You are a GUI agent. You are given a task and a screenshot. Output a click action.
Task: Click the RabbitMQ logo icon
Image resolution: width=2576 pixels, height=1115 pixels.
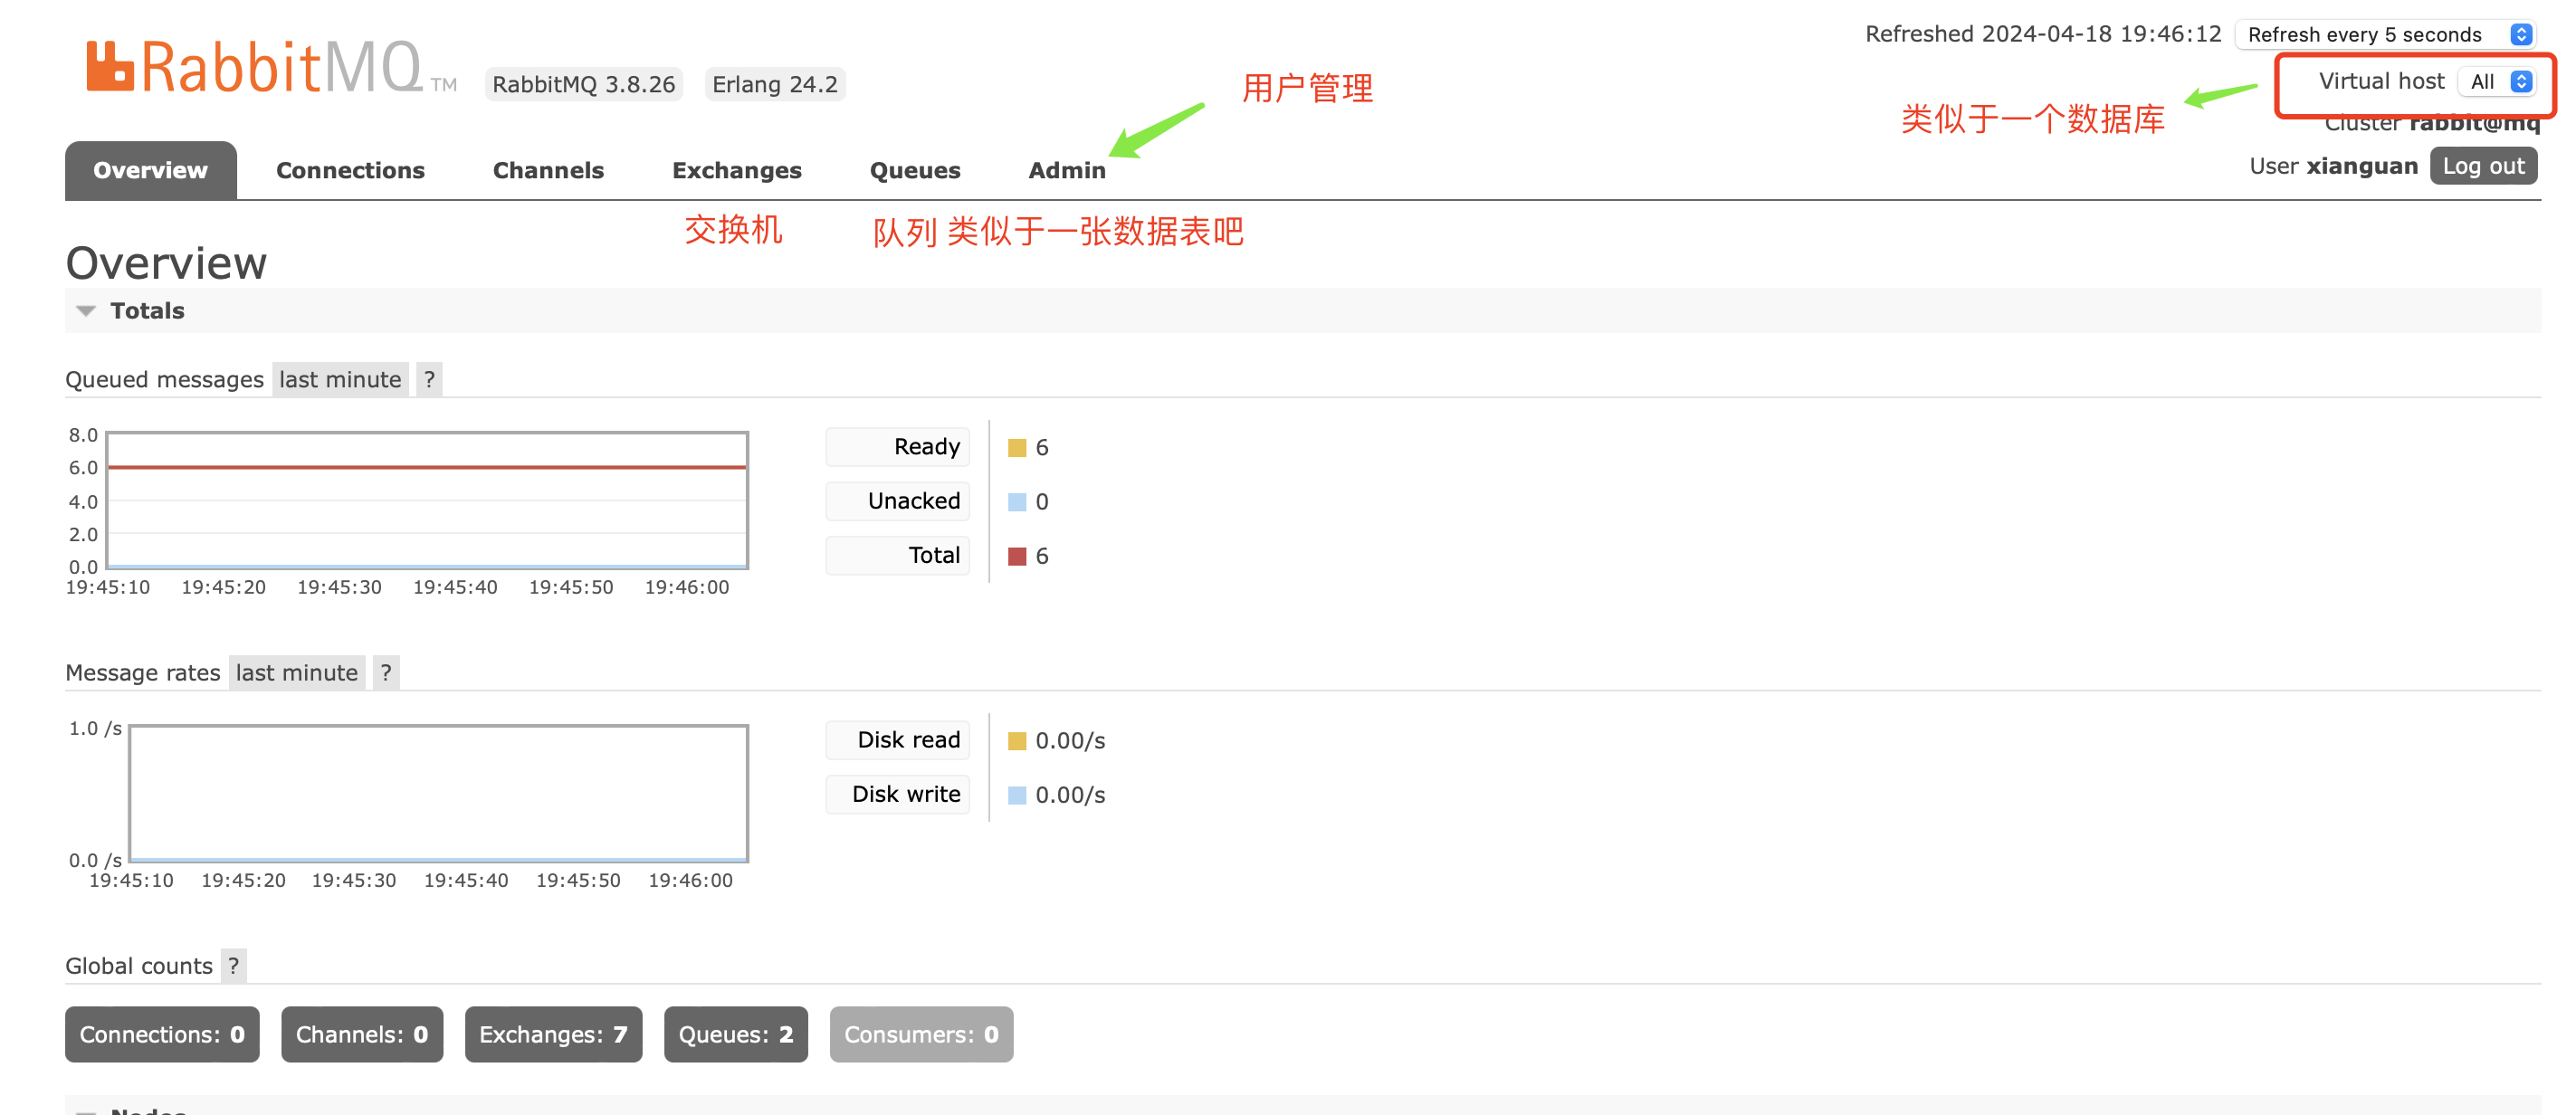109,66
